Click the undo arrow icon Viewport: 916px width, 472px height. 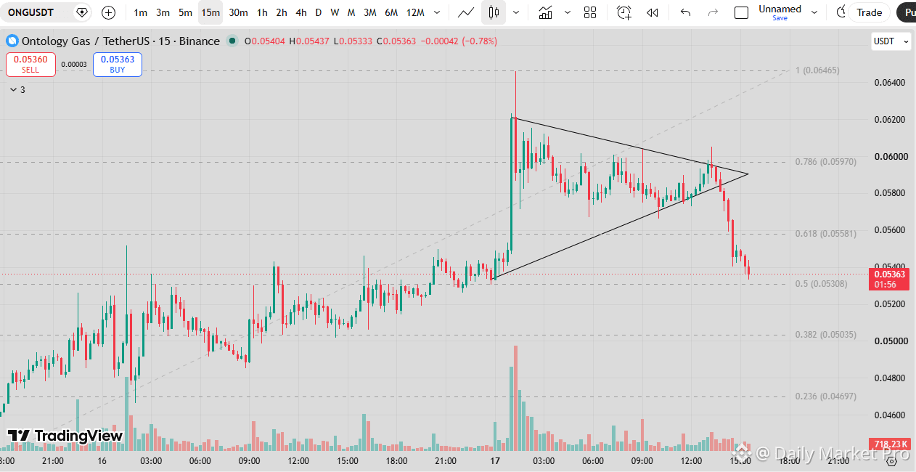685,12
